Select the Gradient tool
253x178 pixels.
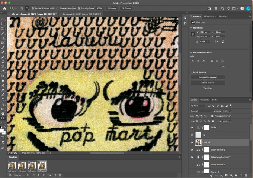[x=3, y=76]
